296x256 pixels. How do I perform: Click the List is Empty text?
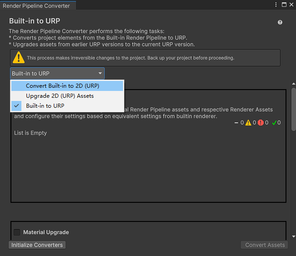click(31, 133)
